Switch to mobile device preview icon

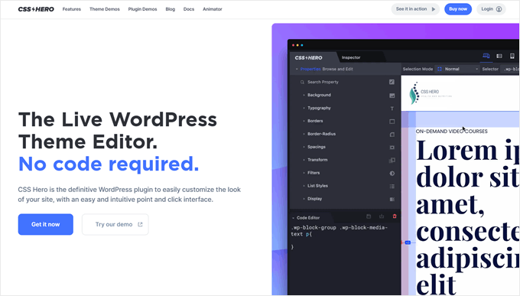[x=512, y=56]
